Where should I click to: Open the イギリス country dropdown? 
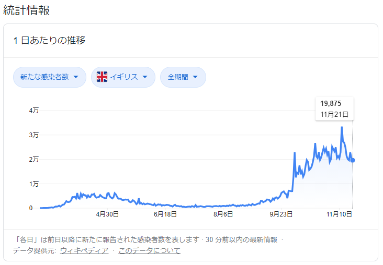[x=123, y=77]
